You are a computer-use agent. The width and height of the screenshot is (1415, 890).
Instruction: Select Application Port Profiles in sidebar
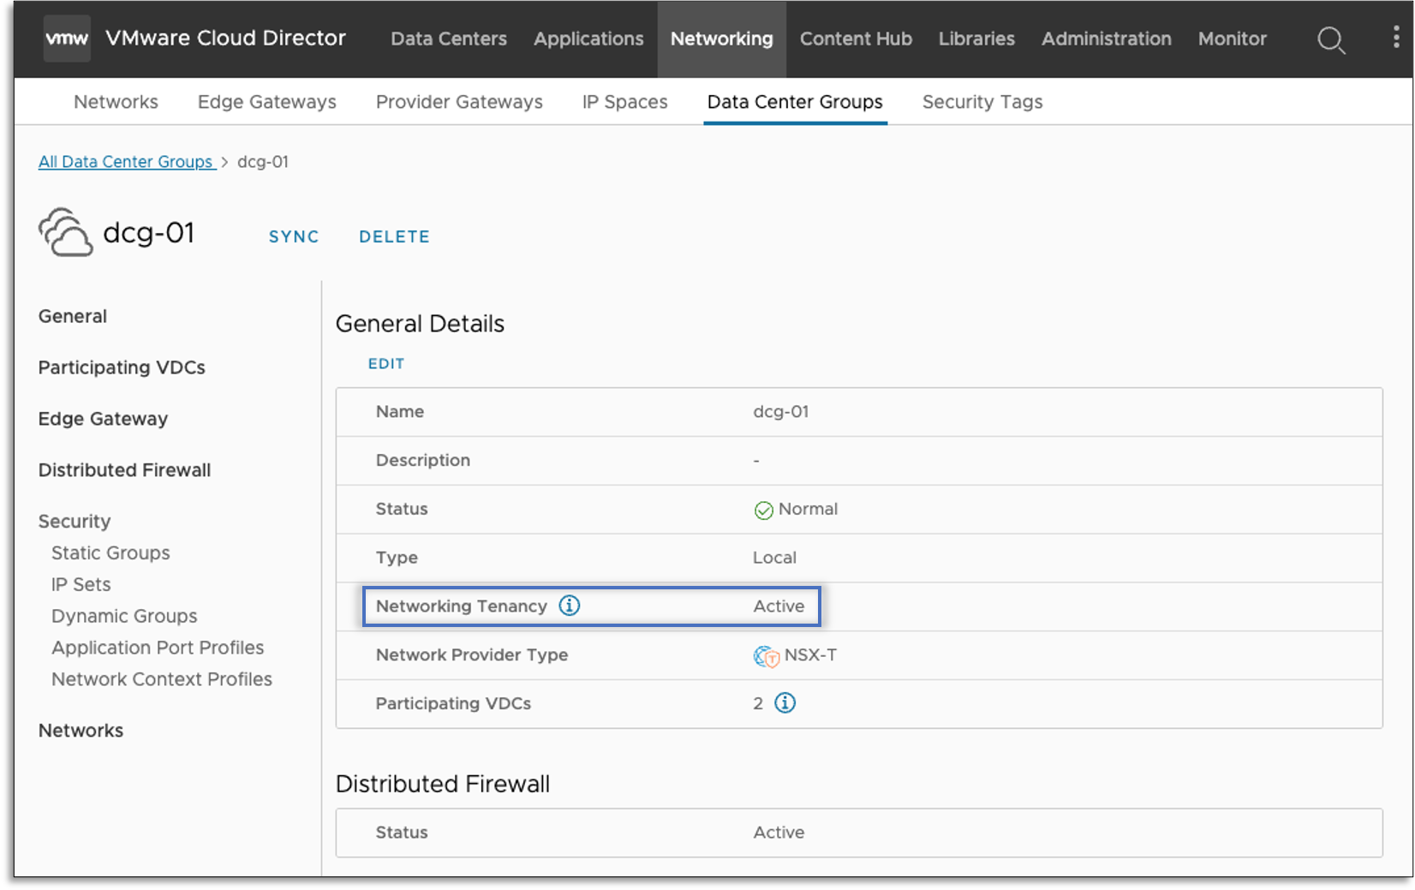(158, 648)
